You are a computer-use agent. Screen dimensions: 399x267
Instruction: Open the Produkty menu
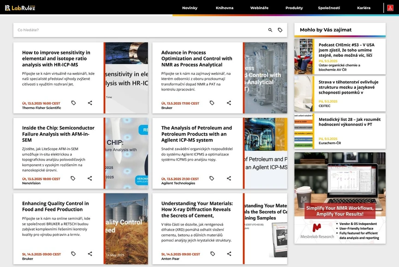point(294,8)
